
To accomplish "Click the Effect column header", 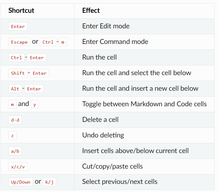I will click(91, 11).
